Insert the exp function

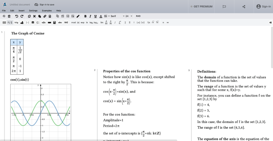[x=83, y=22]
